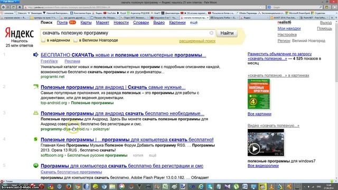Open VLC media player from the taskbar
This screenshot has width=338, height=190.
(x=271, y=186)
